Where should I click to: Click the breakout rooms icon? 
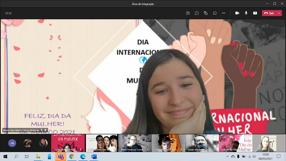(x=214, y=13)
